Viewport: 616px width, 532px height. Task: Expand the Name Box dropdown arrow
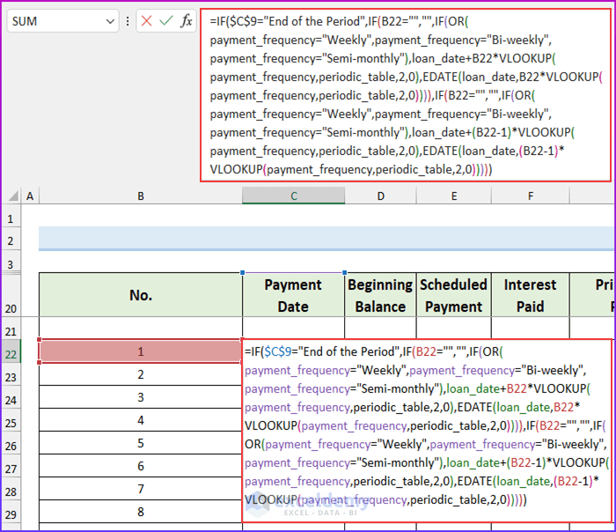coord(109,21)
